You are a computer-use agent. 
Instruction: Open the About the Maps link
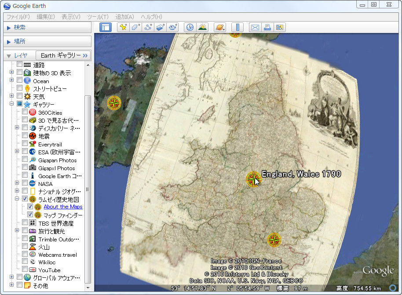click(63, 207)
